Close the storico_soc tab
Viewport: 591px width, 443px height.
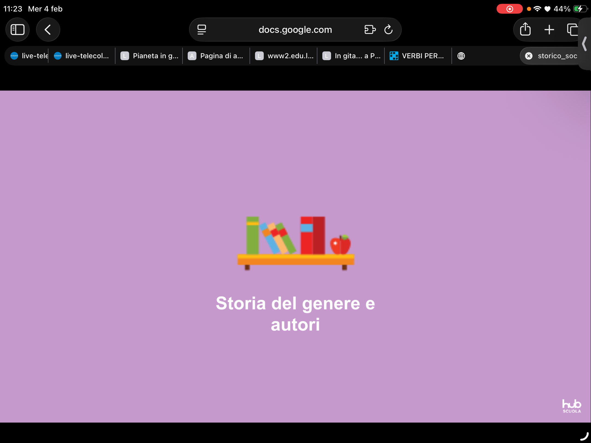(529, 56)
